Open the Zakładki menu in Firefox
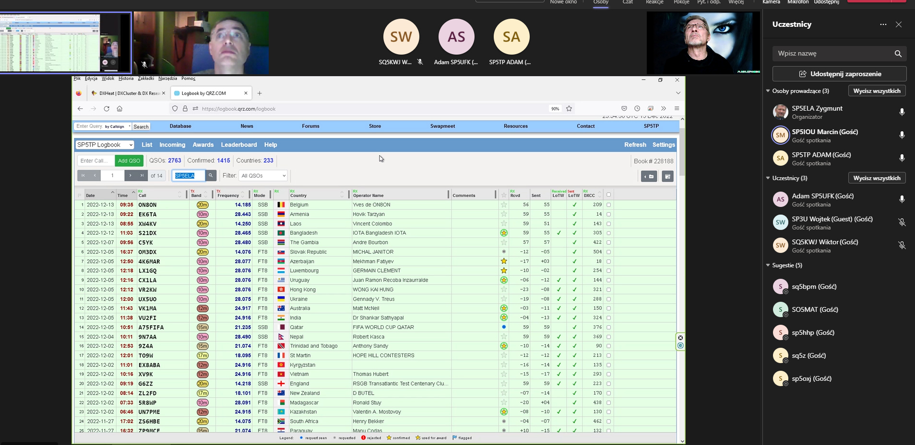This screenshot has height=445, width=915. [x=146, y=79]
